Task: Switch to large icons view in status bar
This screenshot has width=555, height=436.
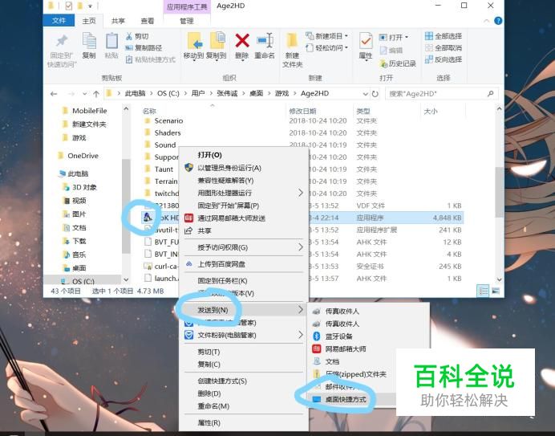Action: click(495, 291)
